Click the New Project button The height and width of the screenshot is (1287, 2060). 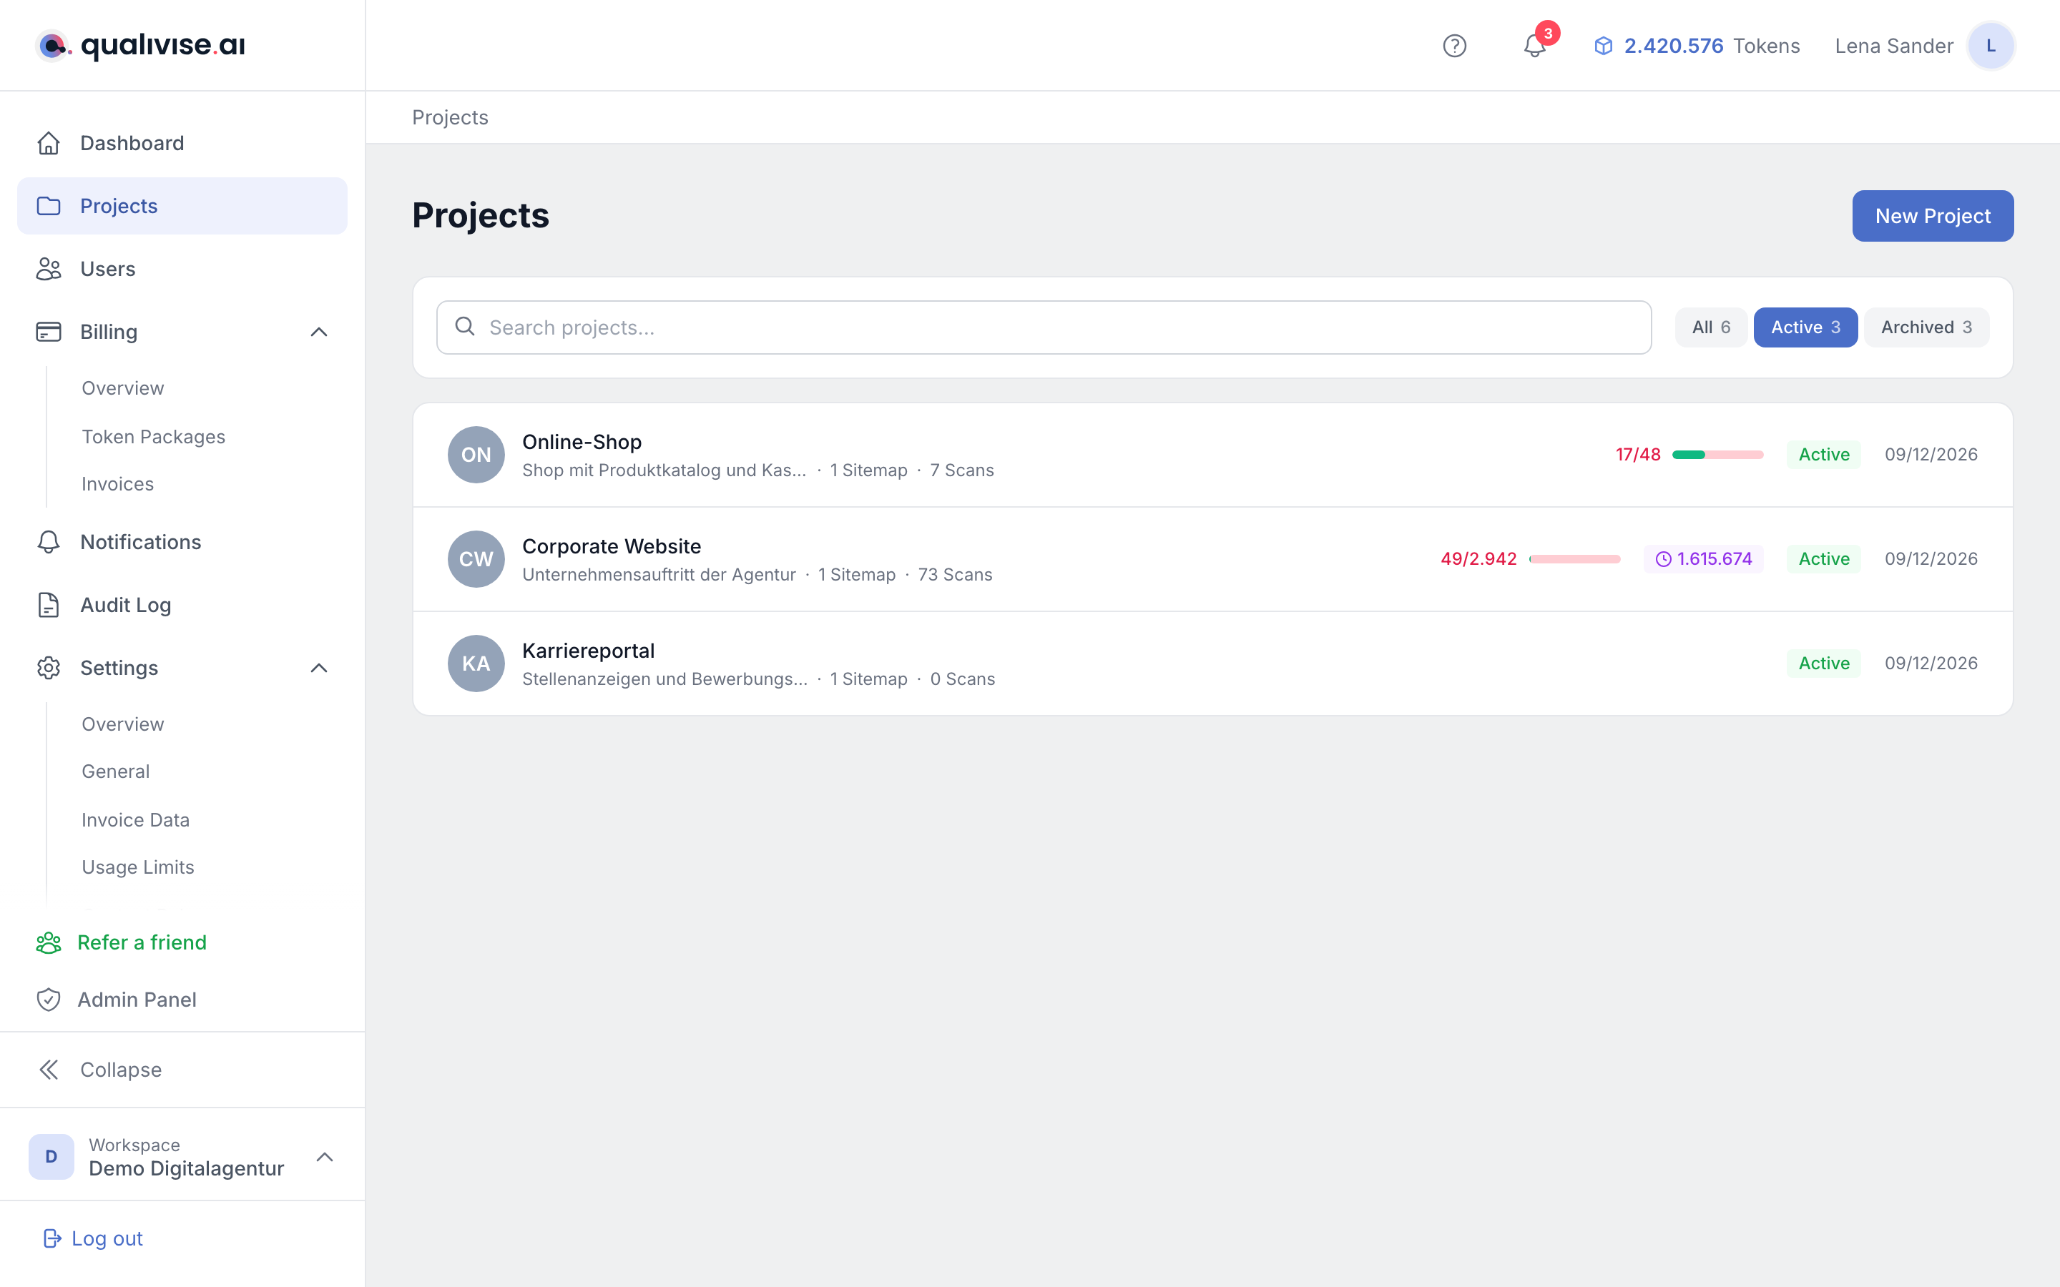click(1932, 216)
